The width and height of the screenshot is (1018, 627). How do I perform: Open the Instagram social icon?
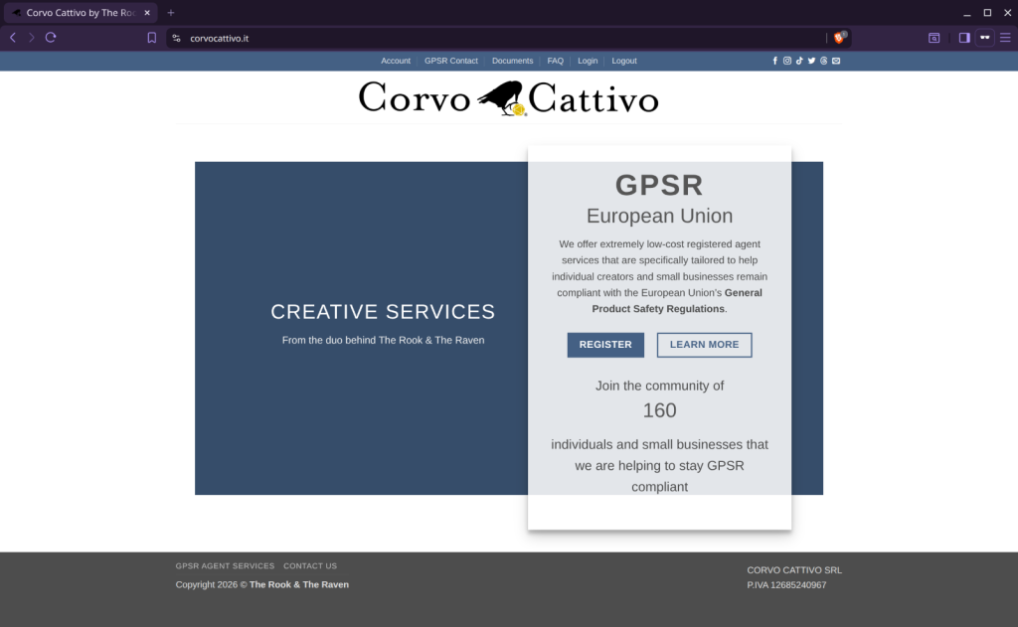[787, 61]
